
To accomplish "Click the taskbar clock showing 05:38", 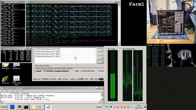I will point(139,107).
